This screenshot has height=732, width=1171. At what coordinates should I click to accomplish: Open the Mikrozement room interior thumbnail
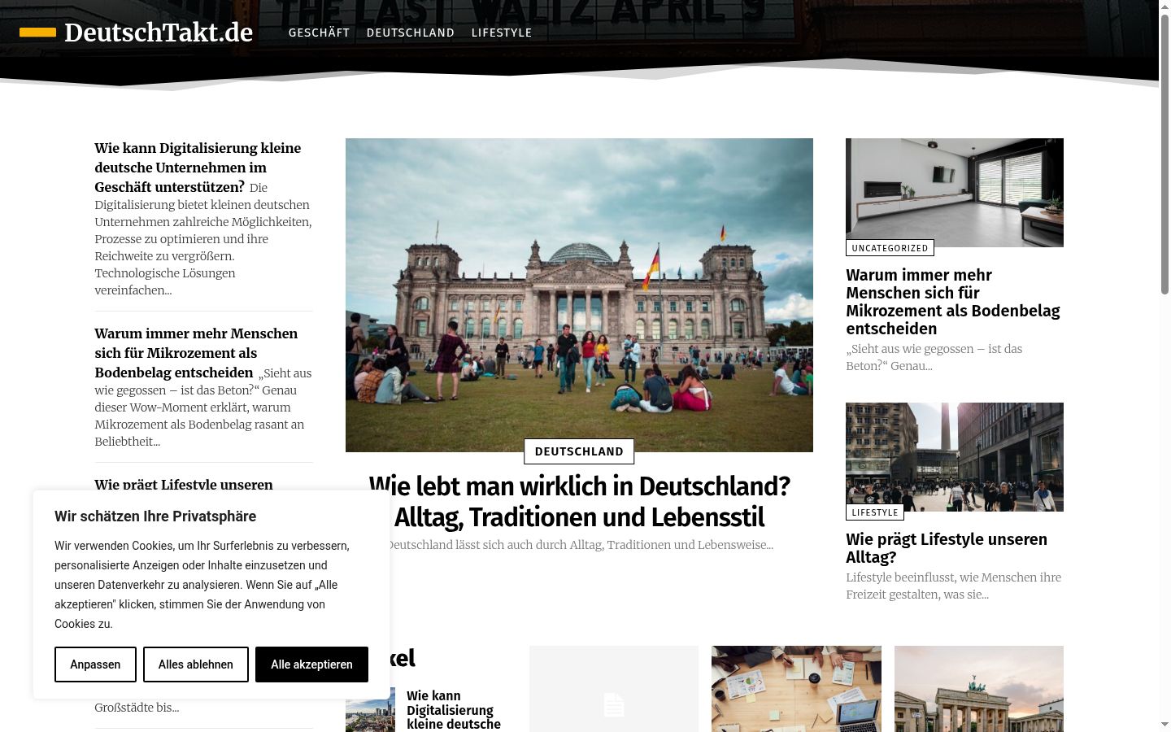point(955,193)
